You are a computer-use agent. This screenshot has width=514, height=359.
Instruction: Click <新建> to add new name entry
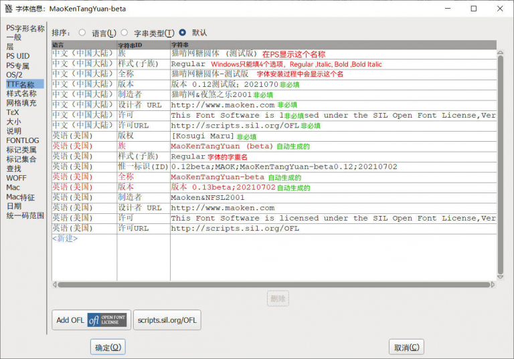[x=65, y=238]
